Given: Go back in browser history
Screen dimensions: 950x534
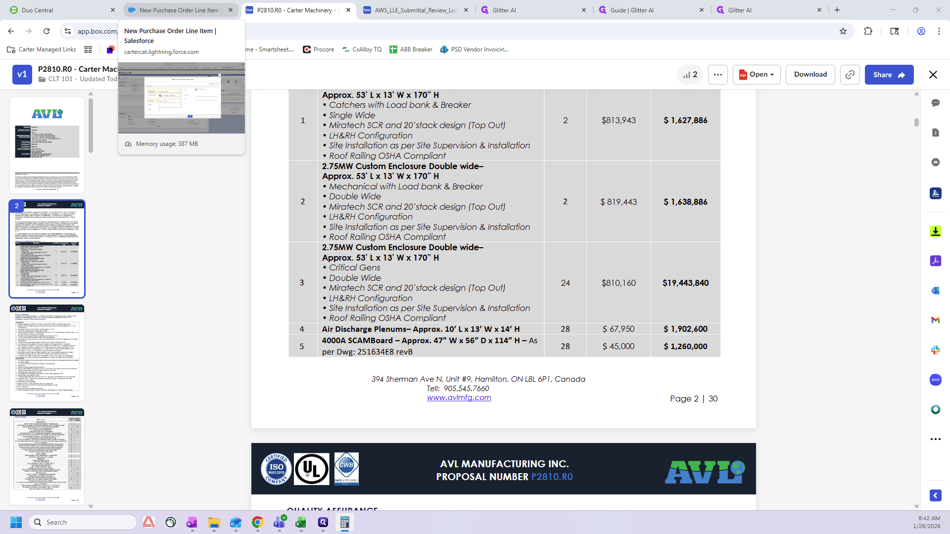Looking at the screenshot, I should point(11,31).
